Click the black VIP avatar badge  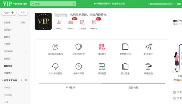[43, 21]
